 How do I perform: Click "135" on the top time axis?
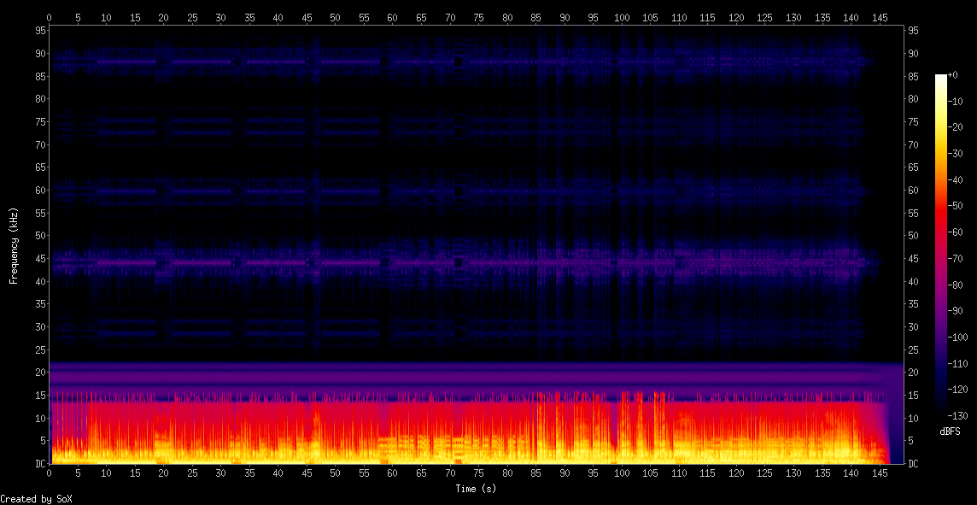point(822,18)
